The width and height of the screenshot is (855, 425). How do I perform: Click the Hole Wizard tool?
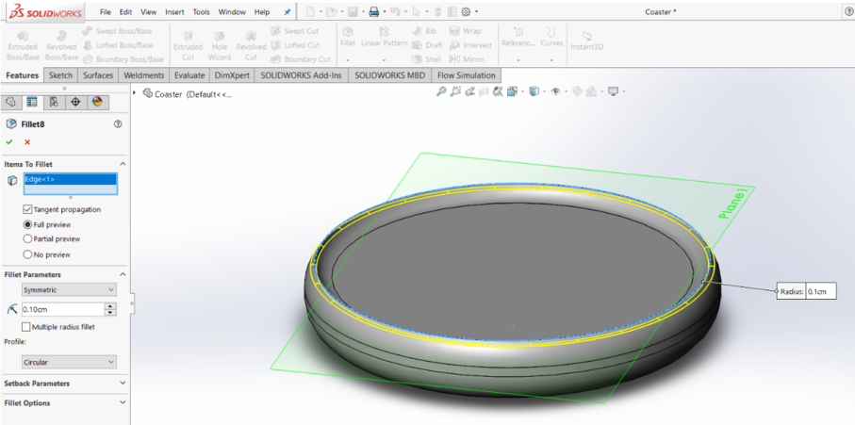click(220, 45)
